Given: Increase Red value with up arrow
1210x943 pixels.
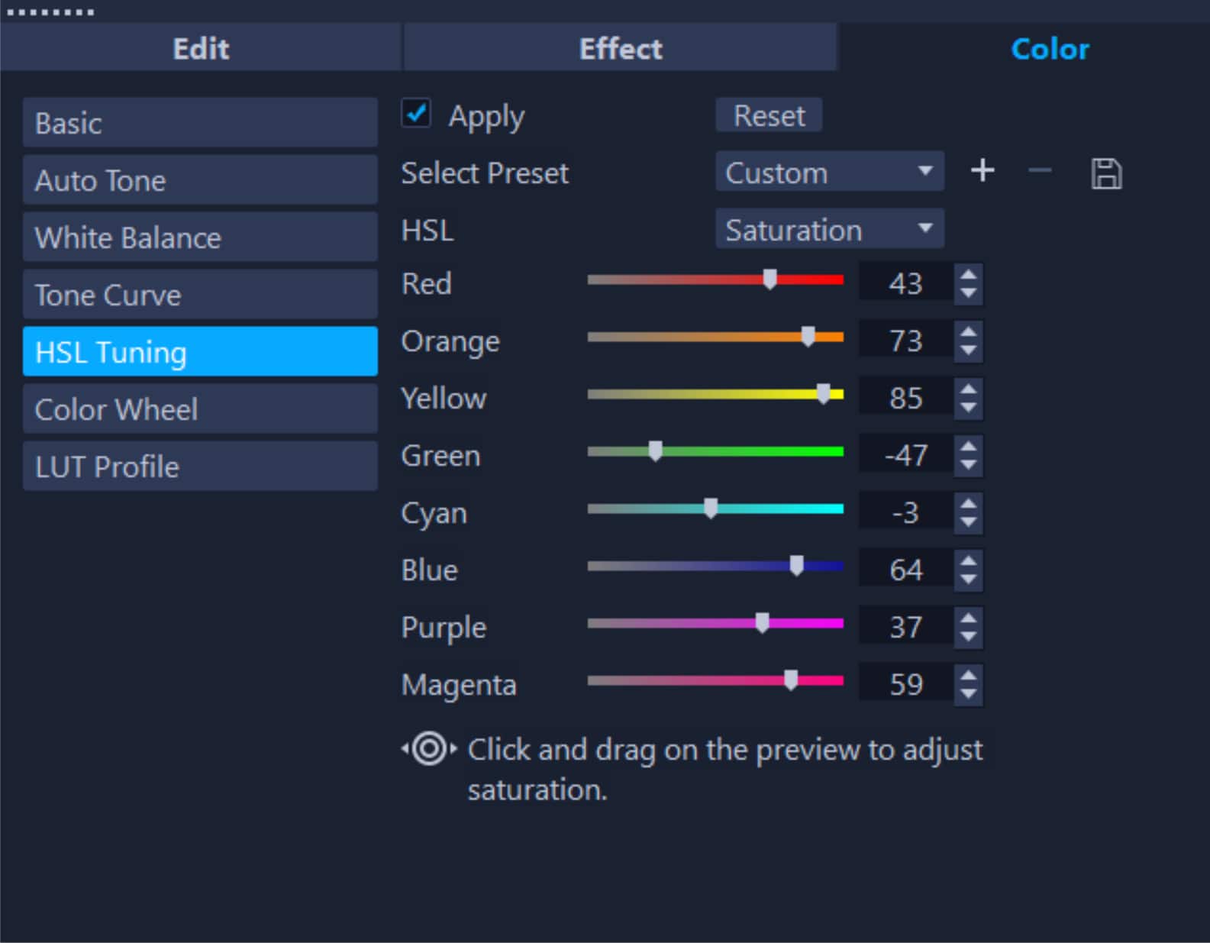Looking at the screenshot, I should (969, 275).
